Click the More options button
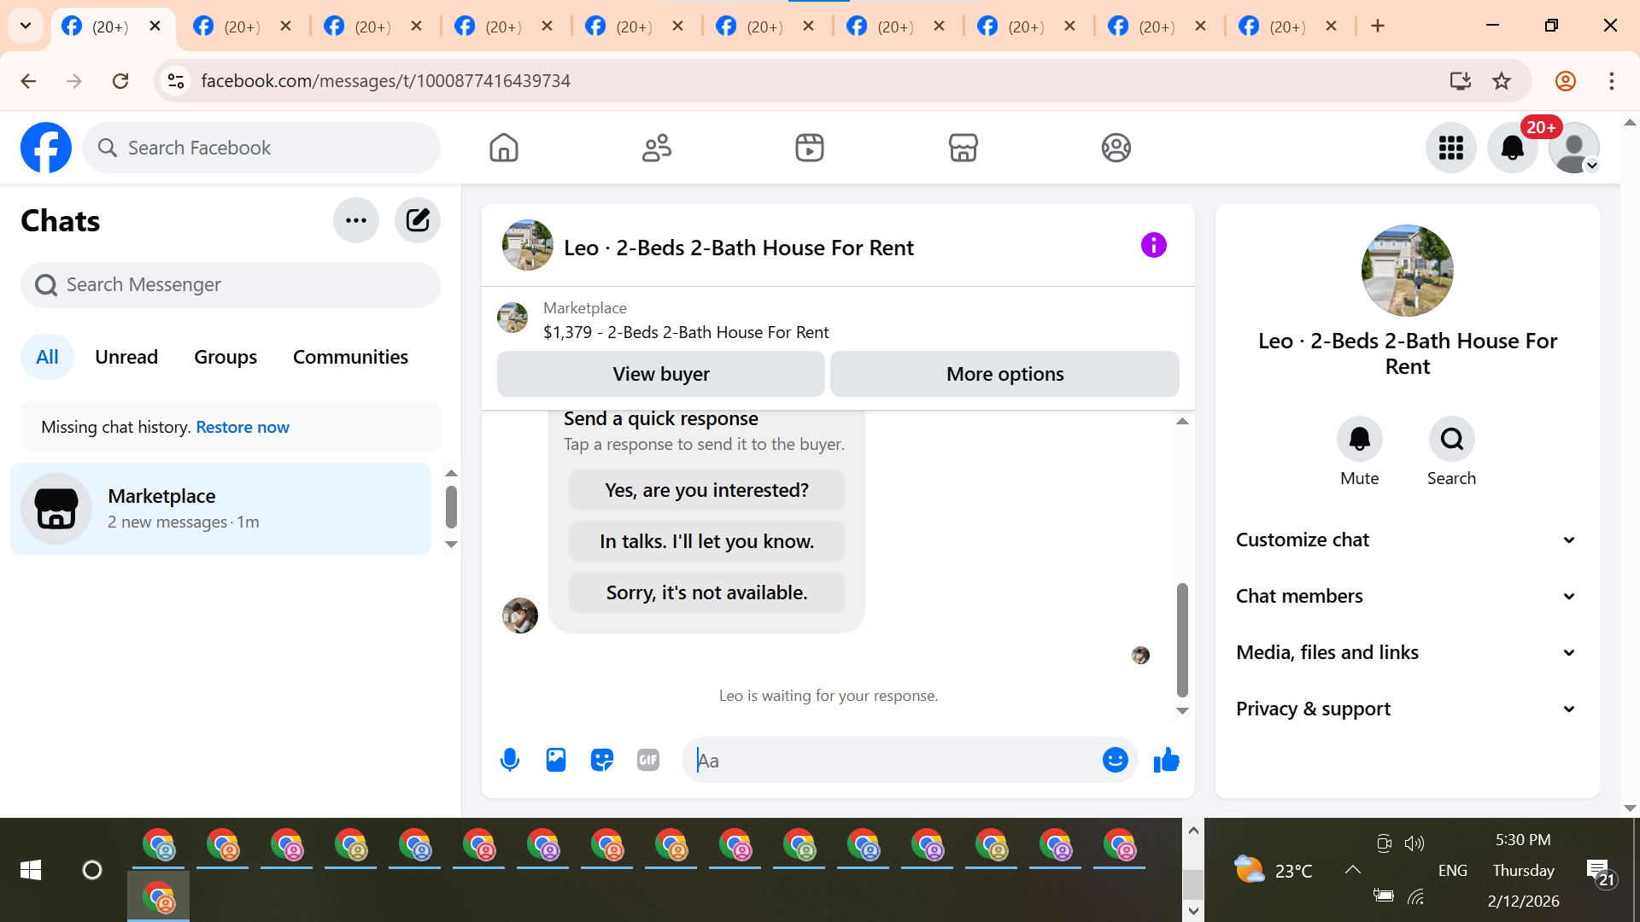The height and width of the screenshot is (922, 1640). click(1004, 374)
